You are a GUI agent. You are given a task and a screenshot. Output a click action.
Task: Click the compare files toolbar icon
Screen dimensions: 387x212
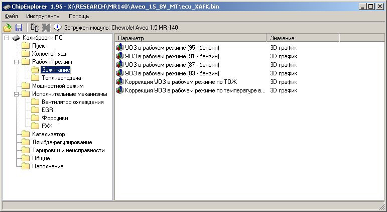35,28
